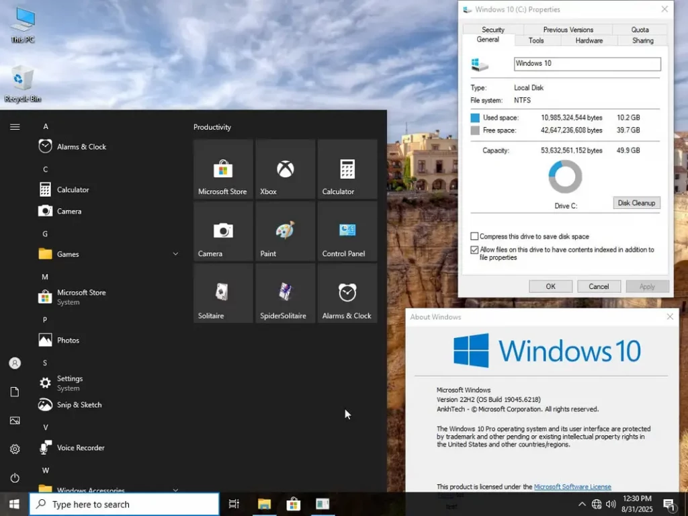
Task: Click the Disk Cleanup button
Action: tap(636, 203)
